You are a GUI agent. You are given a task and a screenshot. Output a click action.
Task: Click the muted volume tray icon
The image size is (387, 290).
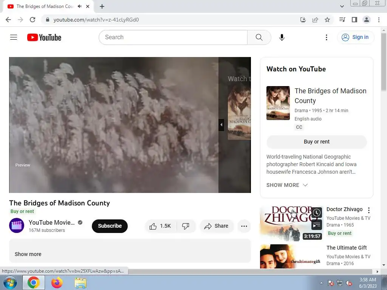(349, 283)
